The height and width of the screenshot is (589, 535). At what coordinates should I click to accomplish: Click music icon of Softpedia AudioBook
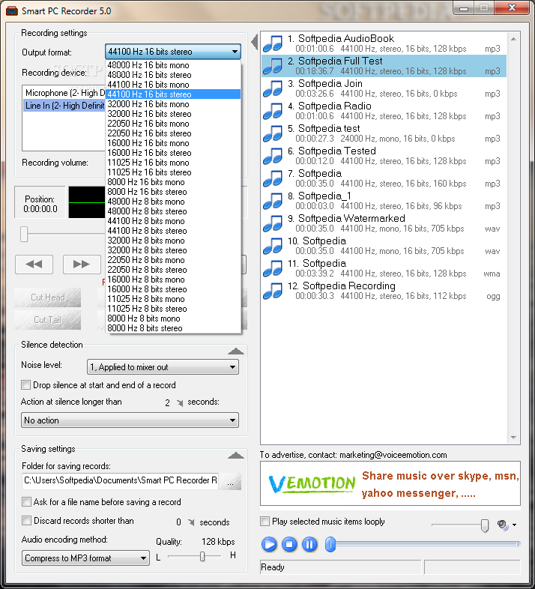point(273,43)
